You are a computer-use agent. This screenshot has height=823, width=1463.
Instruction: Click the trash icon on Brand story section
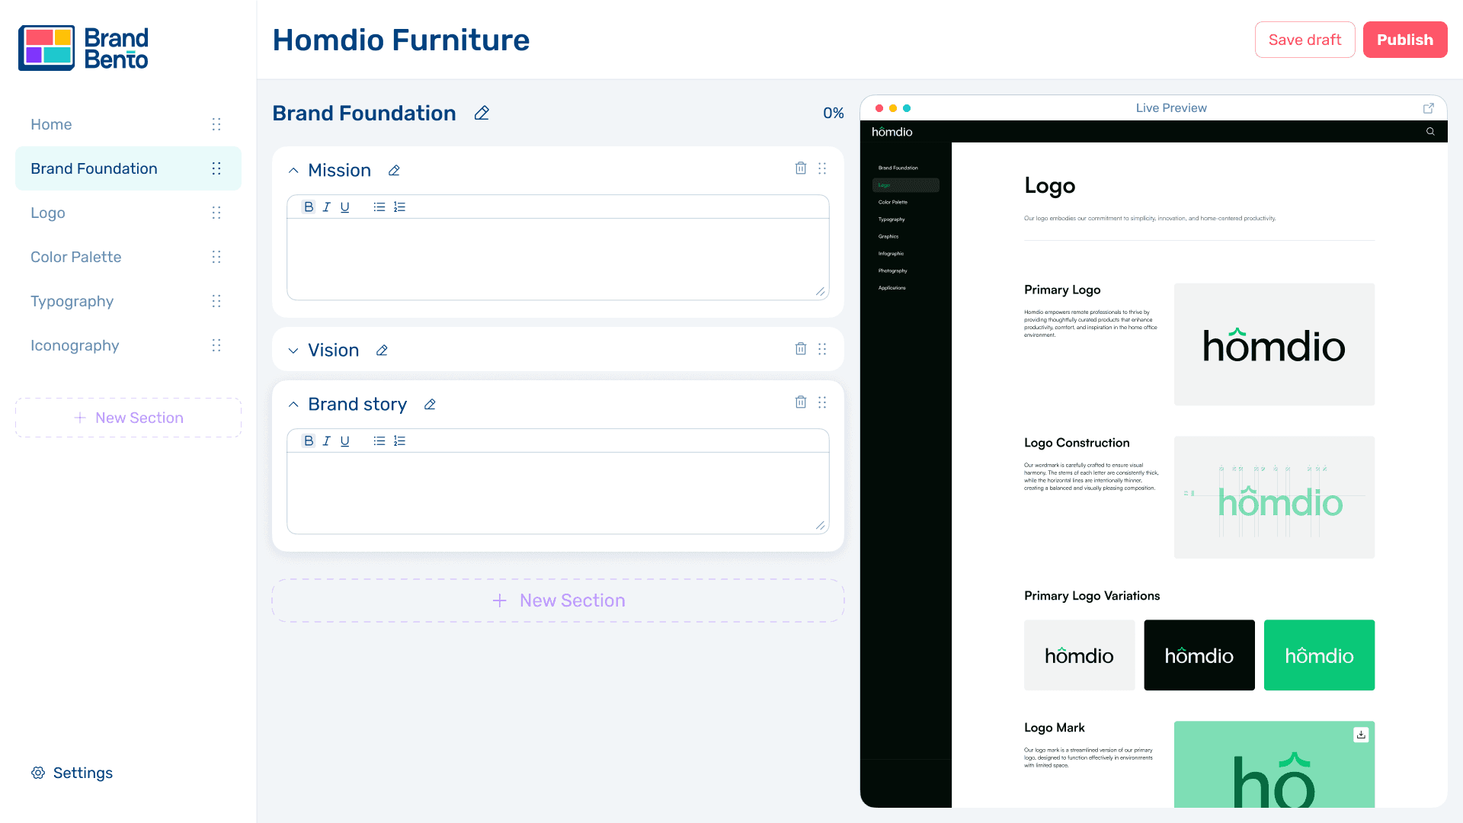[800, 402]
